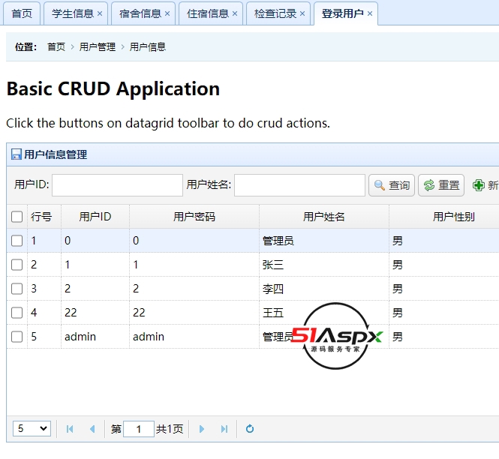Go to previous page arrow icon
Screen dimensions: 499x459
pos(92,429)
